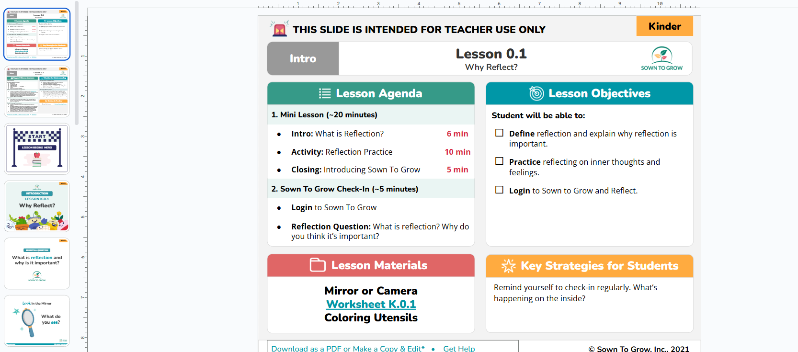The width and height of the screenshot is (798, 352).
Task: Click the filmstrip vertical scrollbar
Action: pos(77,62)
